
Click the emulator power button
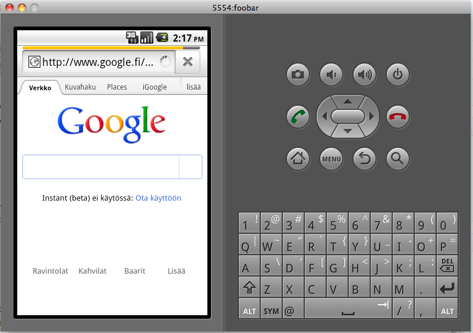coord(398,74)
